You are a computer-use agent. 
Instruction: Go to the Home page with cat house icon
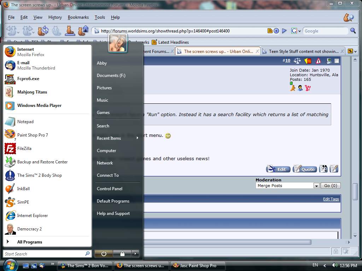coord(83,31)
